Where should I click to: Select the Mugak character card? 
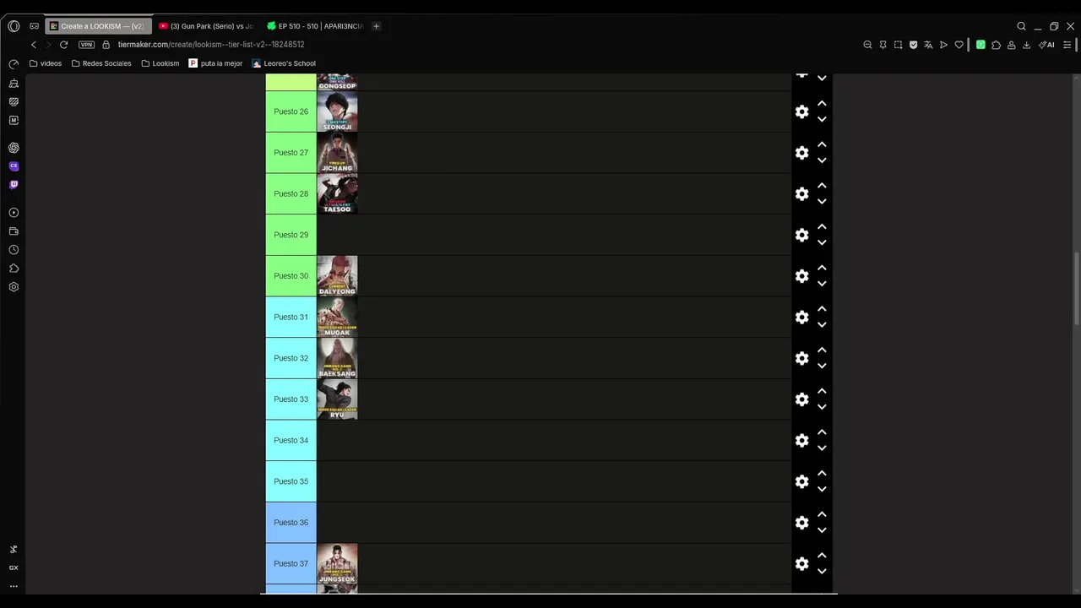337,317
